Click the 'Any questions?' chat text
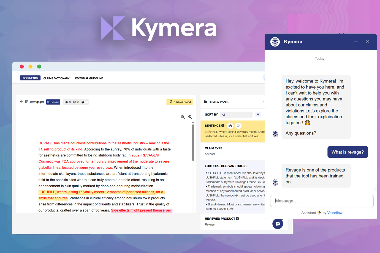 pos(301,133)
